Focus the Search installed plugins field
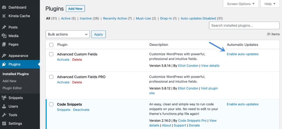282x129 pixels. coord(244,26)
